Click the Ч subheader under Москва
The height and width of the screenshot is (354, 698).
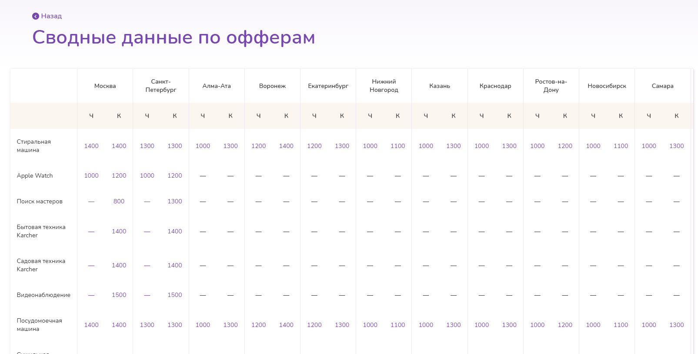(91, 116)
